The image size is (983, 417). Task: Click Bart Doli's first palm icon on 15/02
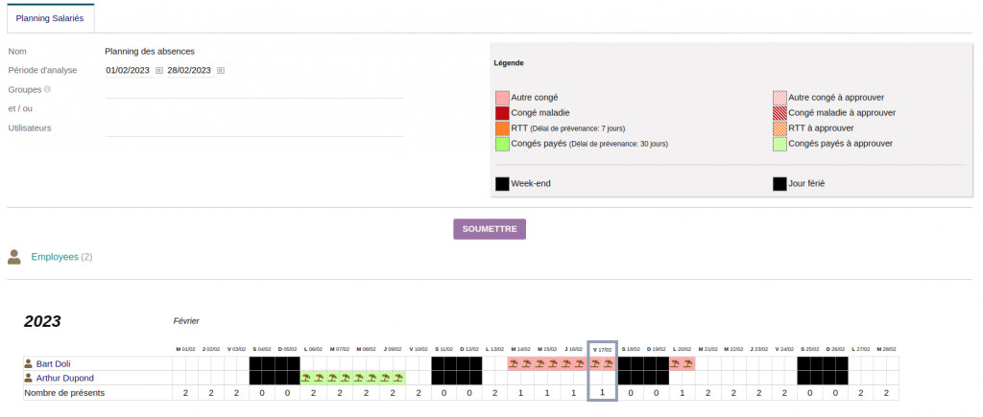[540, 363]
